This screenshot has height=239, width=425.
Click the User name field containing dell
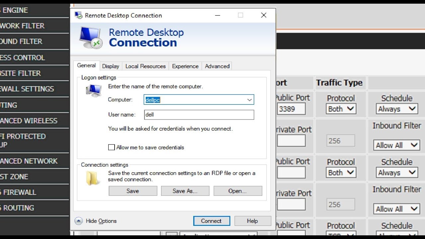[199, 115]
